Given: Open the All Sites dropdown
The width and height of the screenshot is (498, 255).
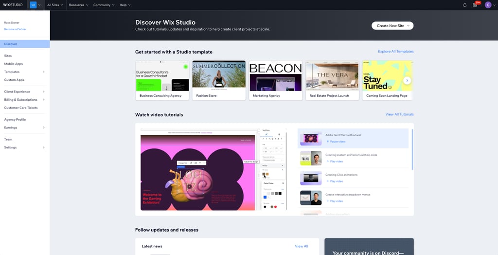Looking at the screenshot, I should point(55,5).
